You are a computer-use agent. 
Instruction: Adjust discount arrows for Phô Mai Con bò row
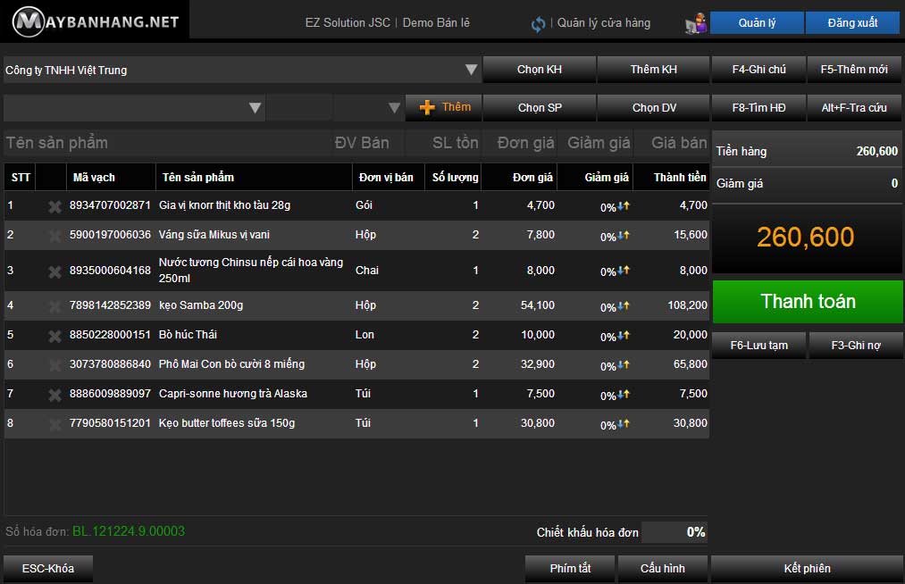(624, 365)
